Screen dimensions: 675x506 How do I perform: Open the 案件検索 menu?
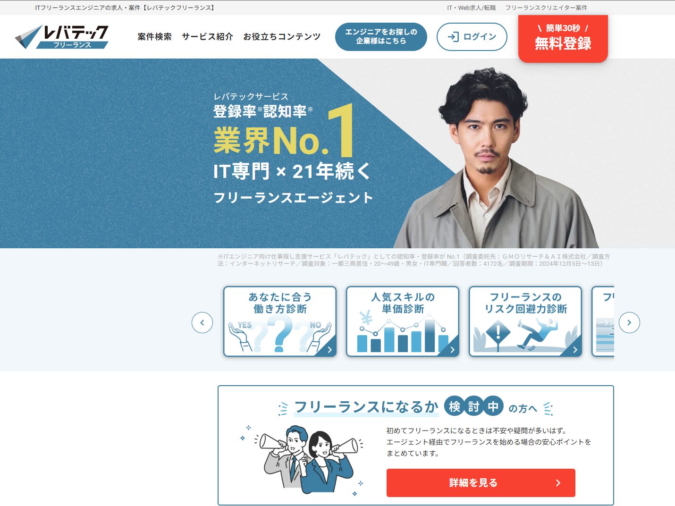click(x=154, y=37)
